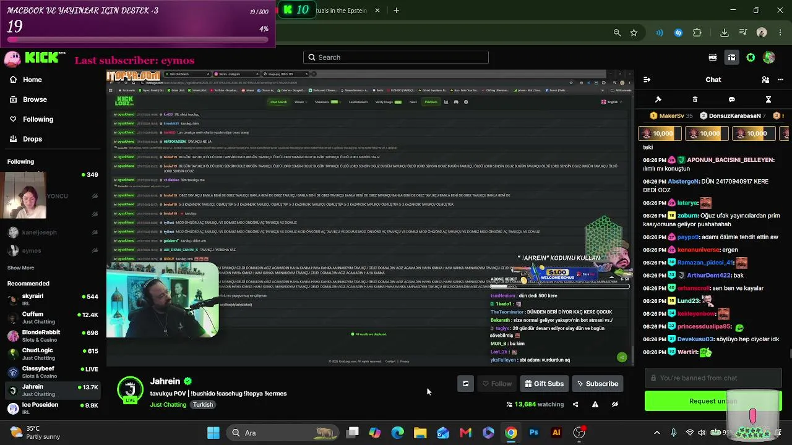Open Gmail from the taskbar

point(465,433)
